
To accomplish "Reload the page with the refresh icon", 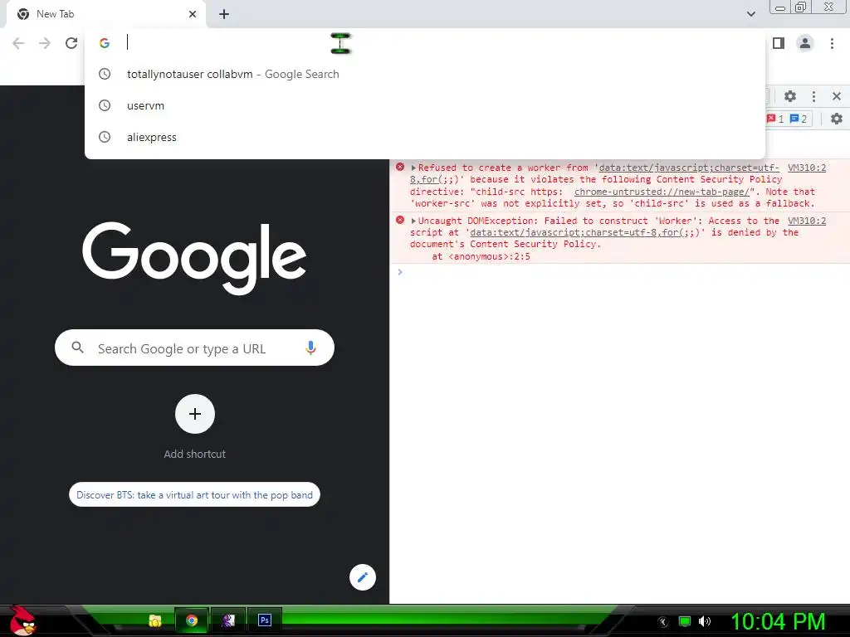I will pos(71,43).
